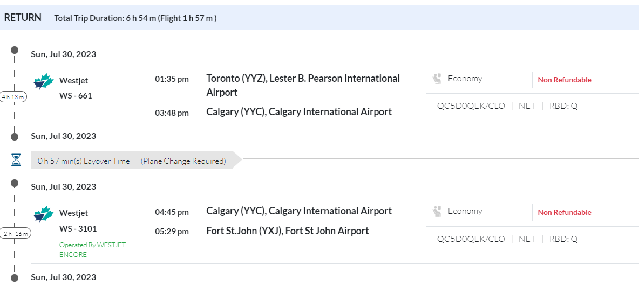Click the seat icon beside second Economy label
The image size is (639, 293).
click(x=437, y=212)
